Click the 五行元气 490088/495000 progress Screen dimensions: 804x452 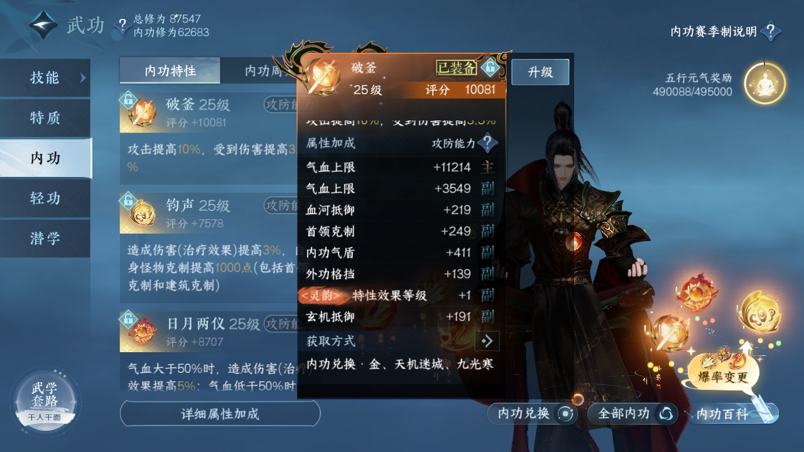(x=692, y=92)
